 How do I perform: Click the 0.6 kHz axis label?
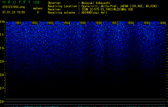pos(2,102)
